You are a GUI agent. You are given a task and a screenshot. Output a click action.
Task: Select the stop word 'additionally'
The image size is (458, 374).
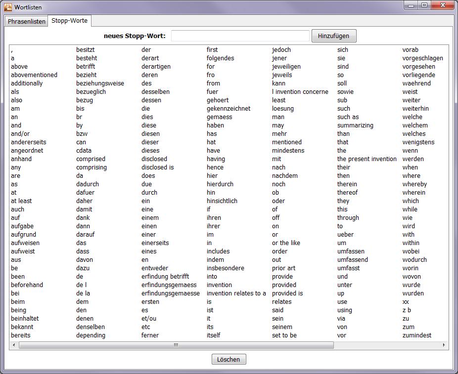[x=27, y=83]
